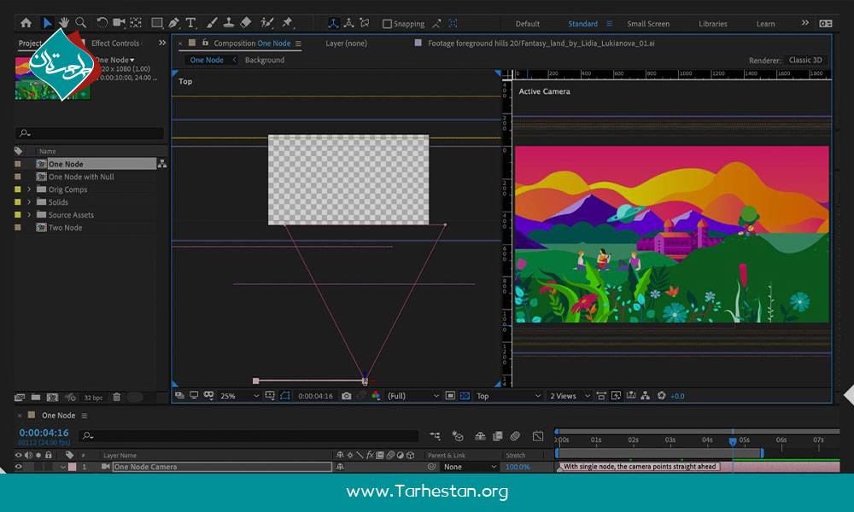Toggle the Transparency Grid button
Image resolution: width=854 pixels, height=512 pixels.
click(465, 396)
